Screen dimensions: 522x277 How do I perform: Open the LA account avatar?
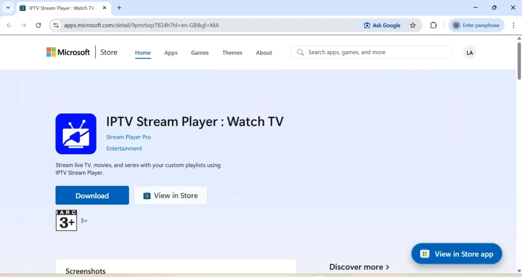point(469,53)
